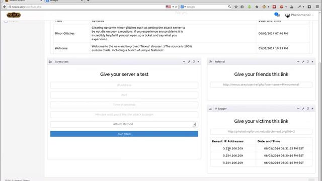
Task: Refresh the Stress test panel
Action: click(x=194, y=61)
